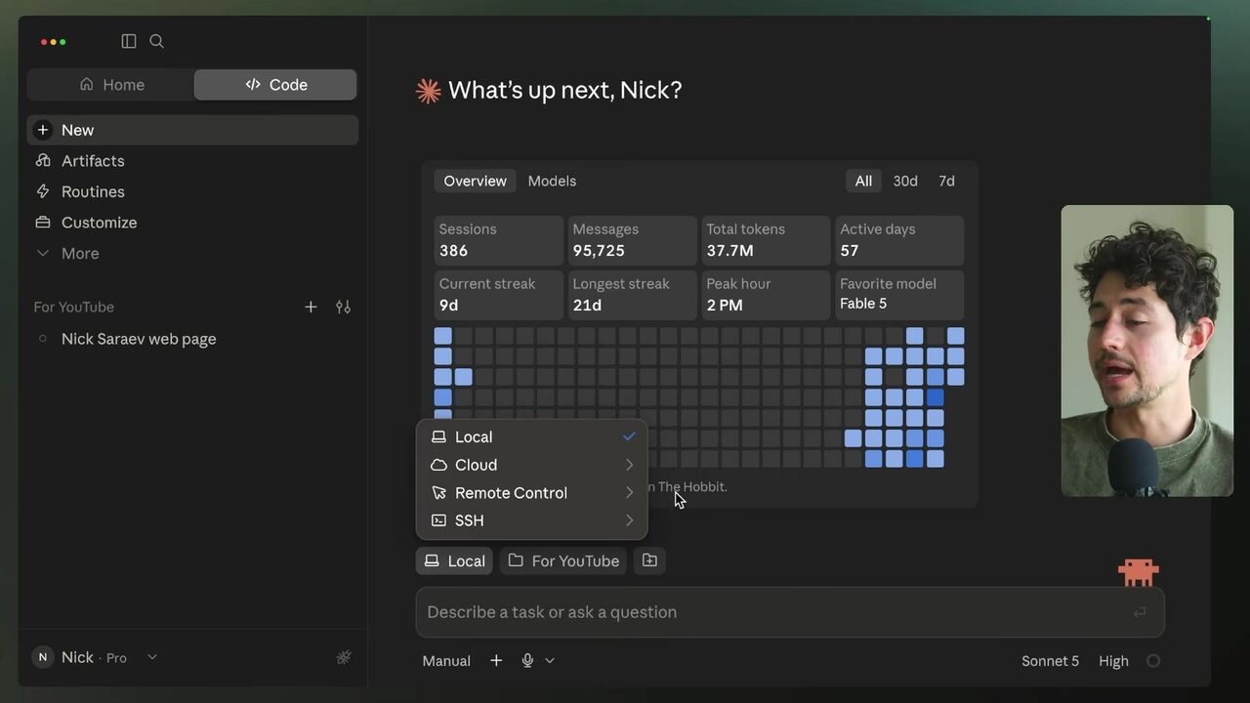The image size is (1250, 703).
Task: Open the filter sliders icon beside For YouTube
Action: pos(343,307)
